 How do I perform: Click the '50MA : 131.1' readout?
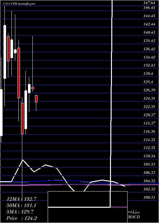click(21, 205)
